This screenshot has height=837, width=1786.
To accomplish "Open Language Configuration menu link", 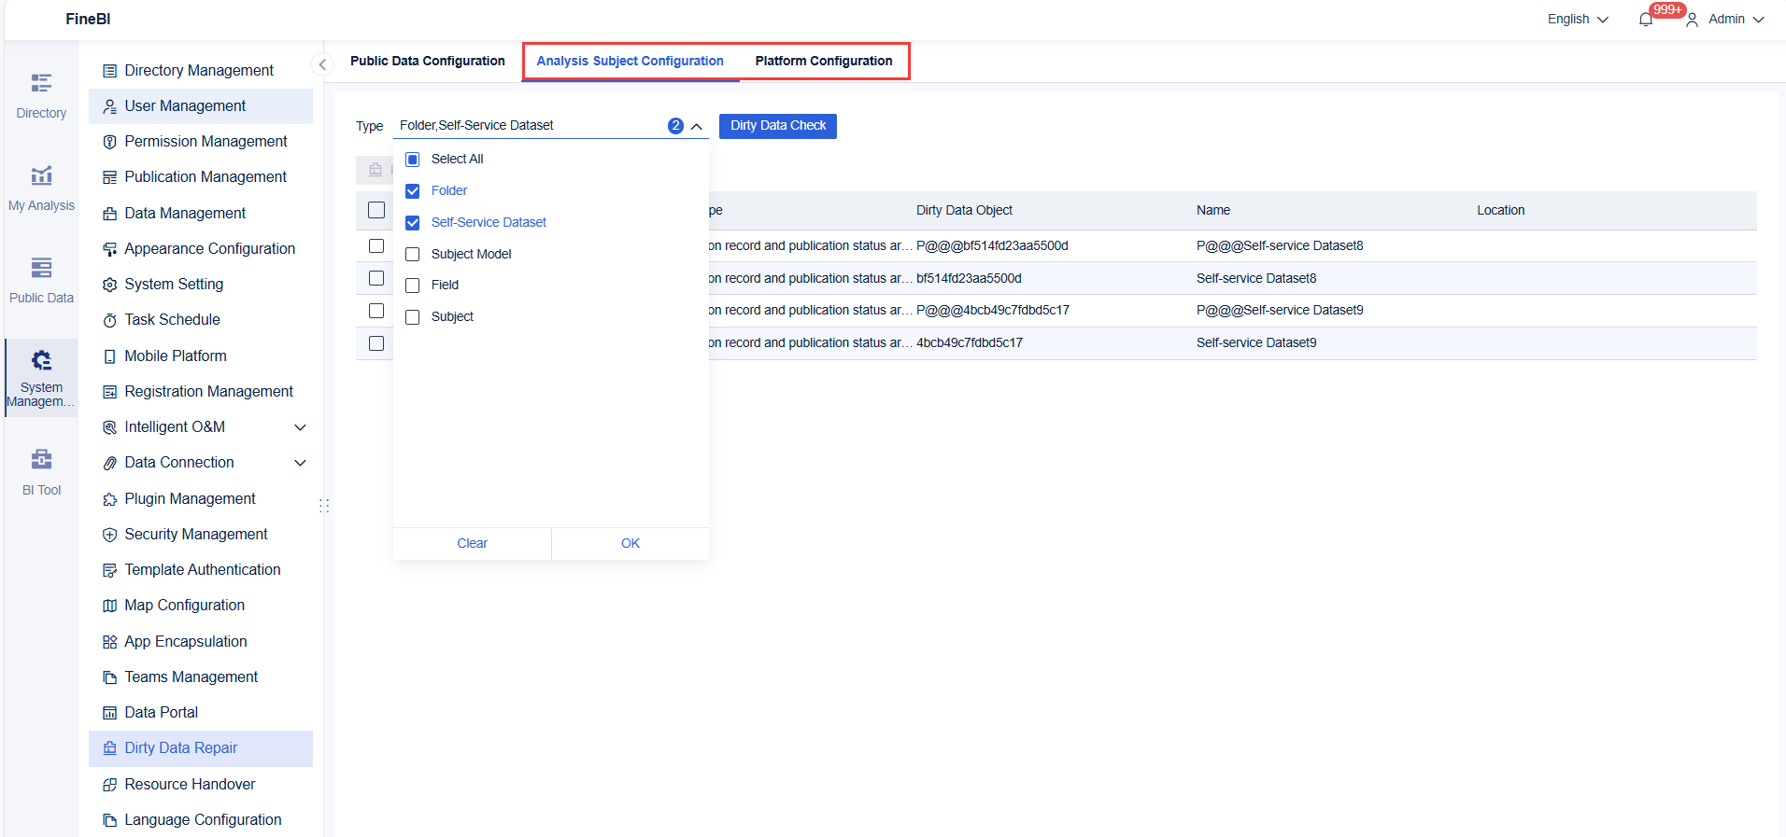I will [x=201, y=820].
